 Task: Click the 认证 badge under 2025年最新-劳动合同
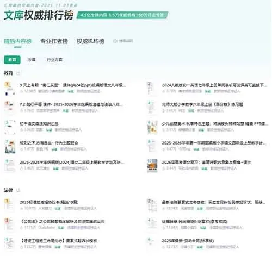200,247
